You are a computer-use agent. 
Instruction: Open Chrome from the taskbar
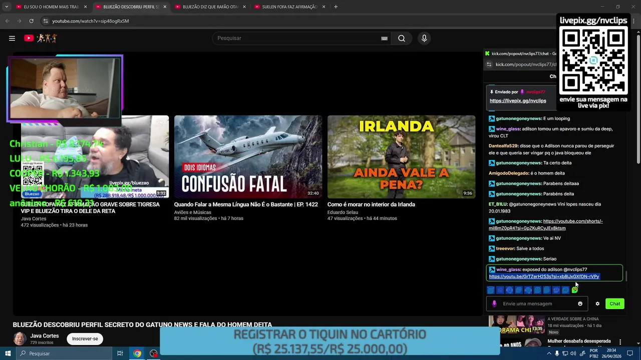[x=137, y=353]
